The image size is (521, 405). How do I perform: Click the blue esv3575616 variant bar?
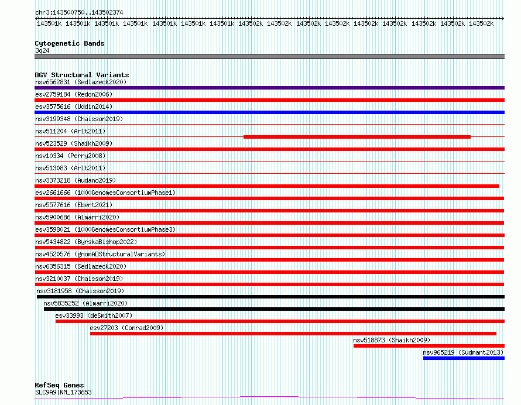pyautogui.click(x=269, y=112)
